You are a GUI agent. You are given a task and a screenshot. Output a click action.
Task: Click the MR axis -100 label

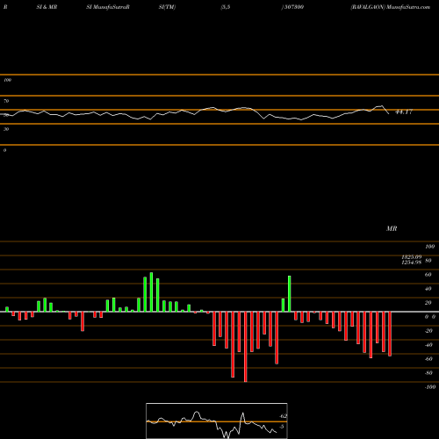(430, 387)
